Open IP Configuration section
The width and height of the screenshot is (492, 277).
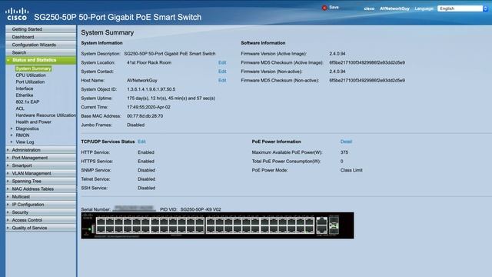[x=41, y=205]
